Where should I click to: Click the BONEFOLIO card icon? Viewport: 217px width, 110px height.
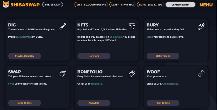tap(132, 73)
